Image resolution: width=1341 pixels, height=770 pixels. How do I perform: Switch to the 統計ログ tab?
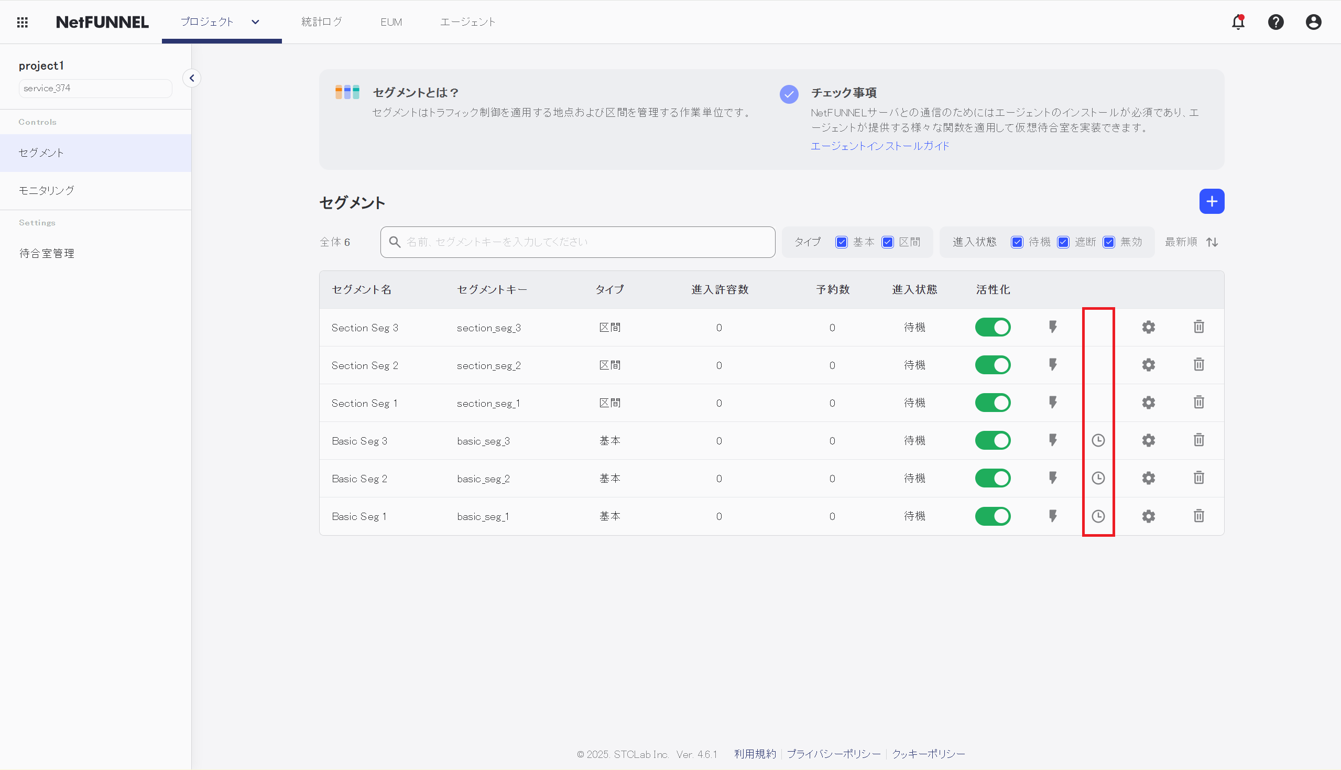321,22
